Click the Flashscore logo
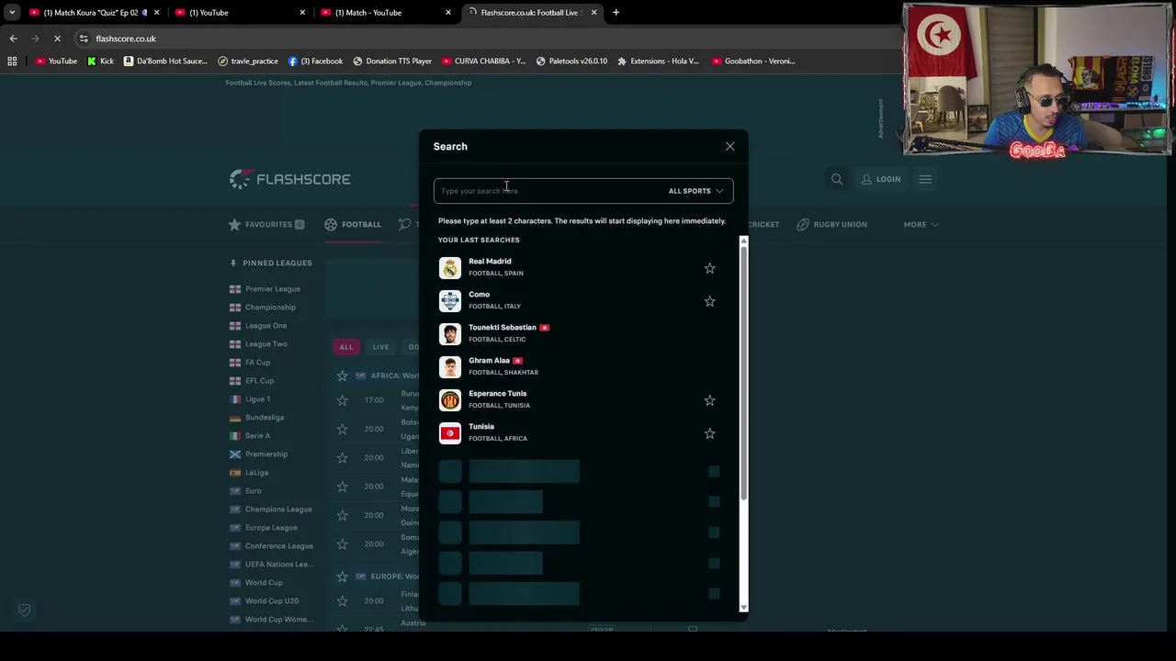 pos(289,179)
